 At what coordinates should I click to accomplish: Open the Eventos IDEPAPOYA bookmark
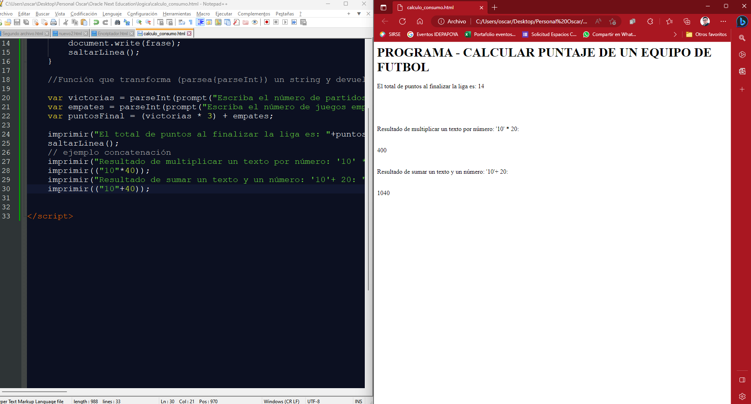click(433, 34)
